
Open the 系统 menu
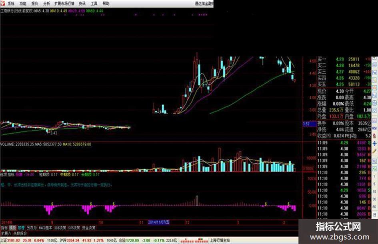(x=11, y=4)
